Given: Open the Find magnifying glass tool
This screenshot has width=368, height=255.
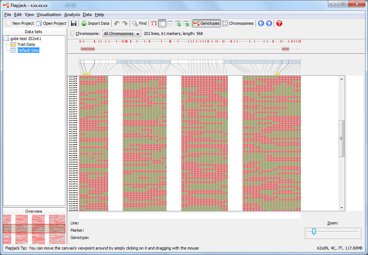Looking at the screenshot, I should coord(139,23).
